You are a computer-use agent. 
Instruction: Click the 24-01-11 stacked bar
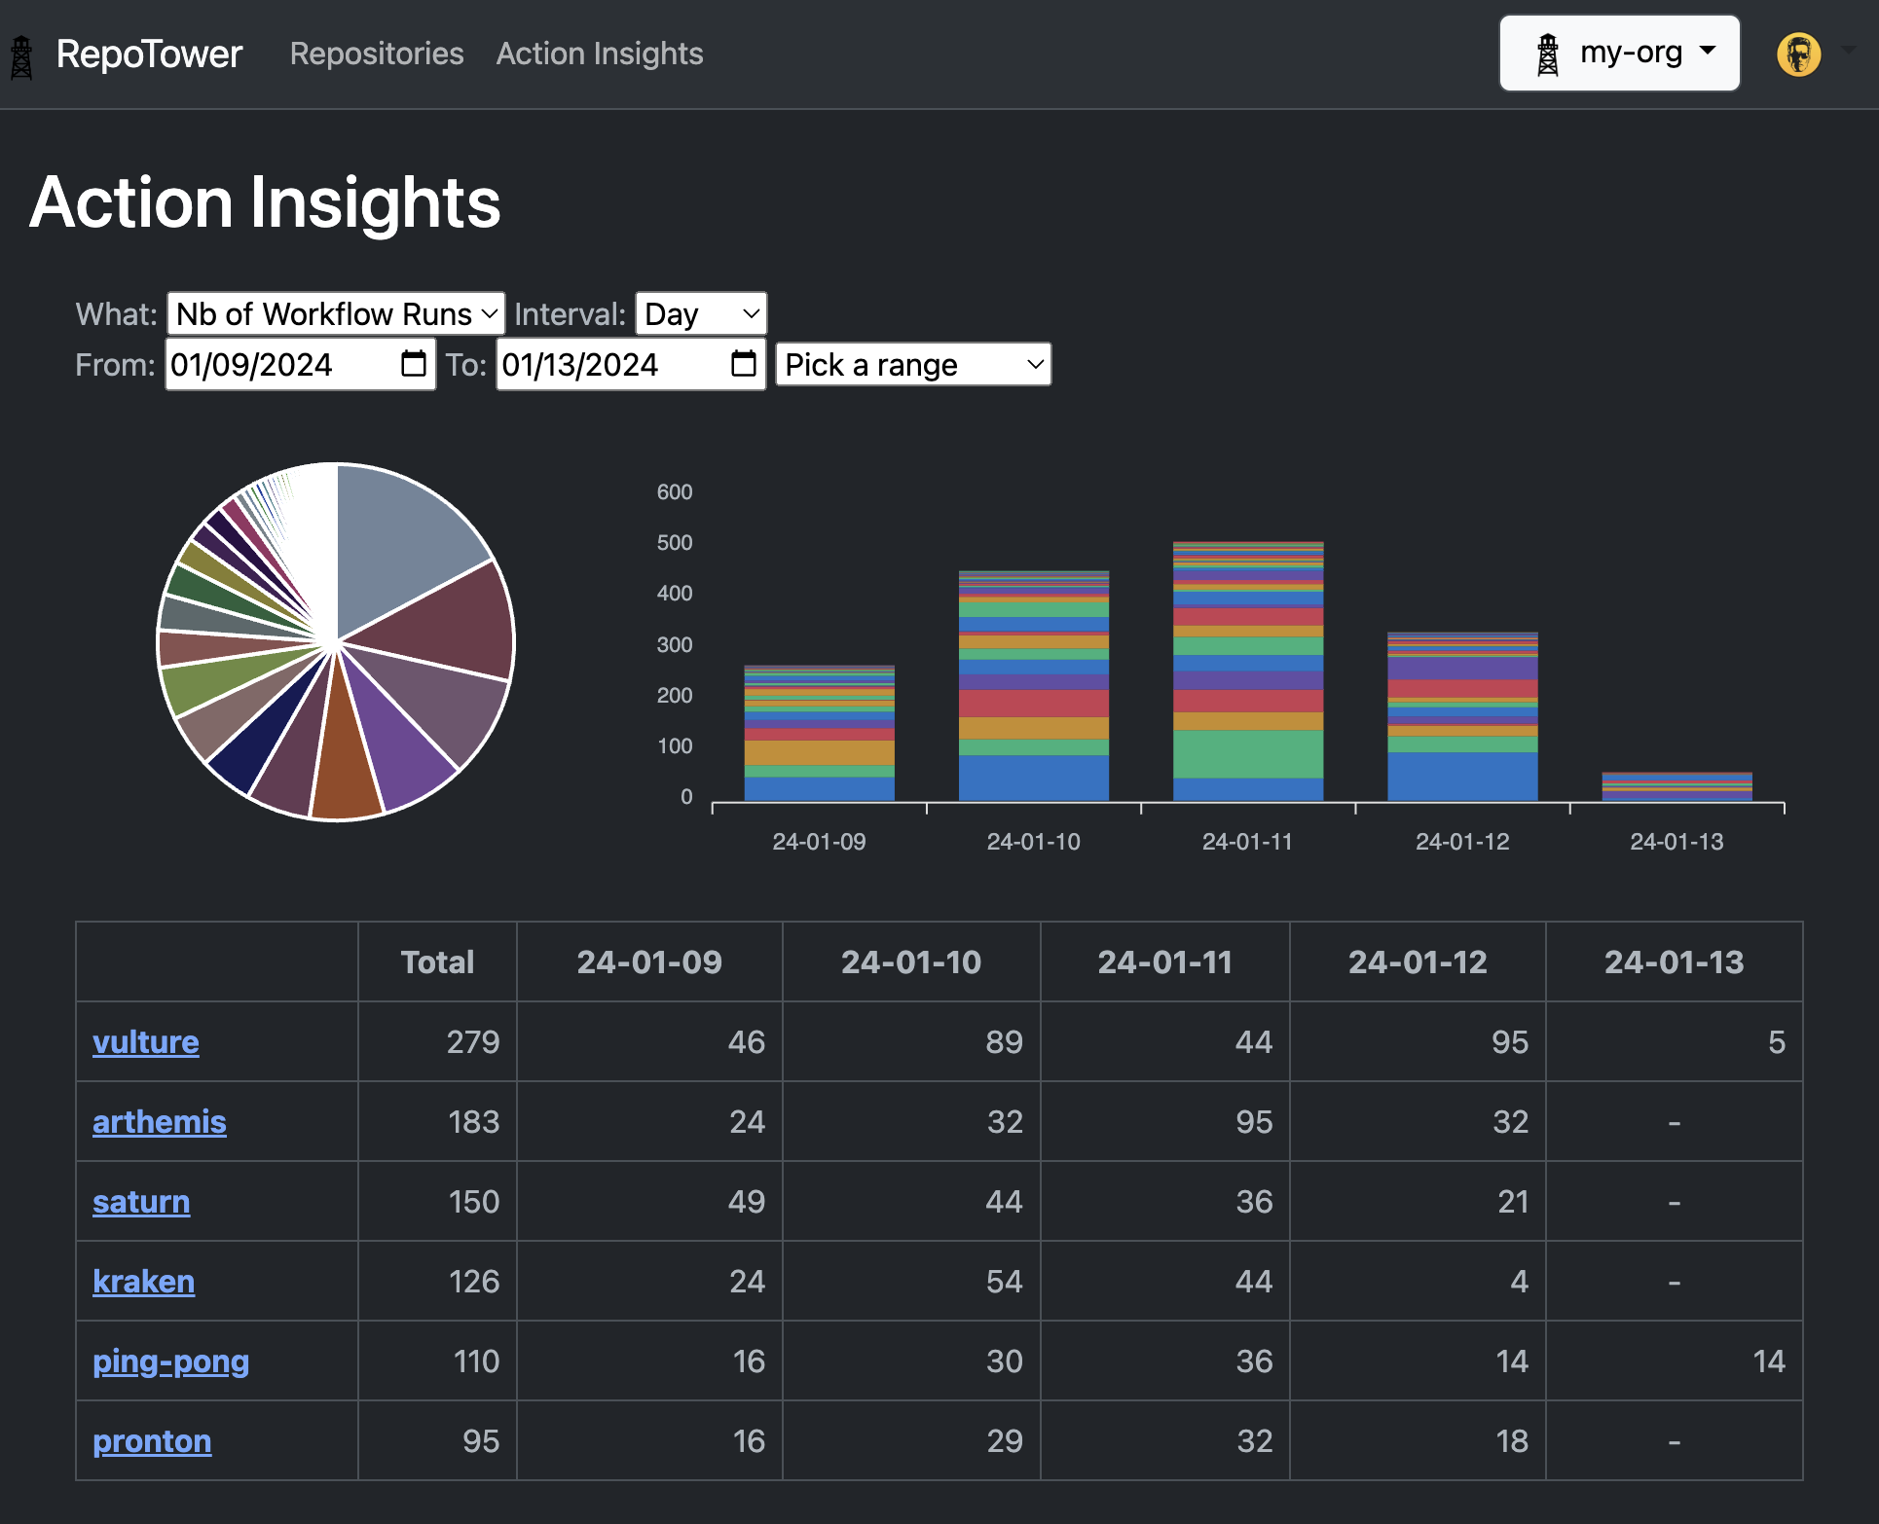pos(1247,671)
